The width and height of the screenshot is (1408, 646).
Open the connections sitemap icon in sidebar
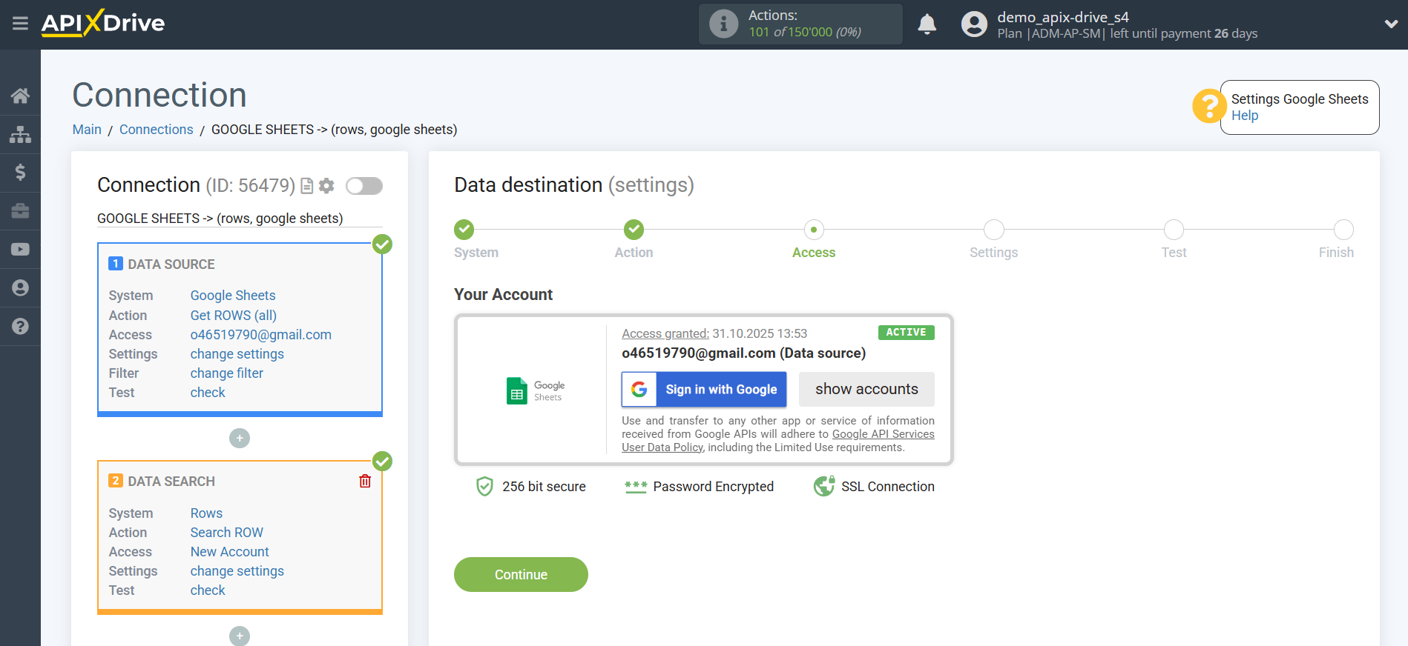[x=20, y=134]
